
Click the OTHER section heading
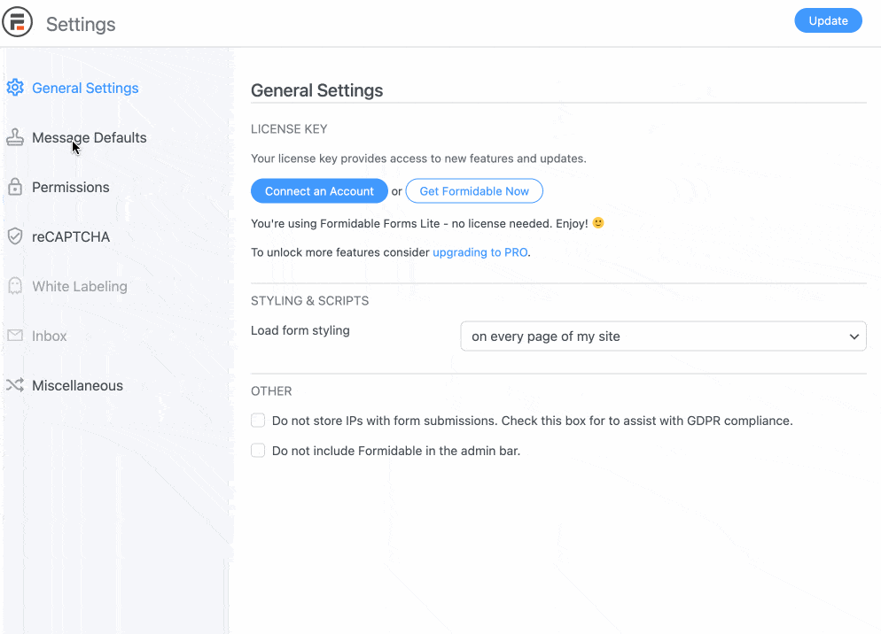tap(271, 391)
